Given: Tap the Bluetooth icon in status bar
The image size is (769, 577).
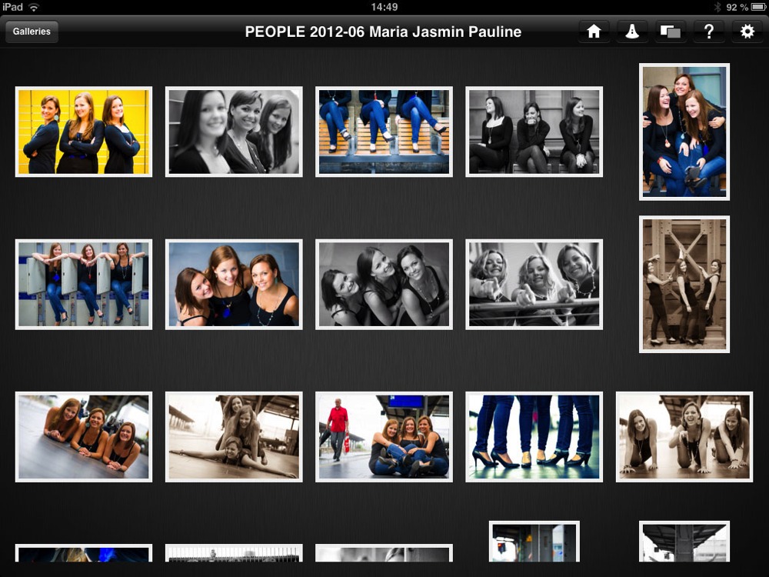Looking at the screenshot, I should (x=717, y=7).
